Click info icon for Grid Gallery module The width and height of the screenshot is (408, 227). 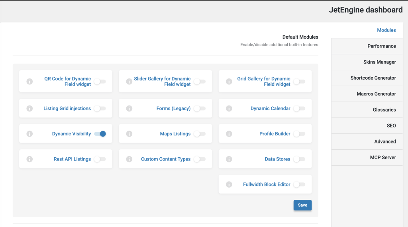click(x=229, y=81)
